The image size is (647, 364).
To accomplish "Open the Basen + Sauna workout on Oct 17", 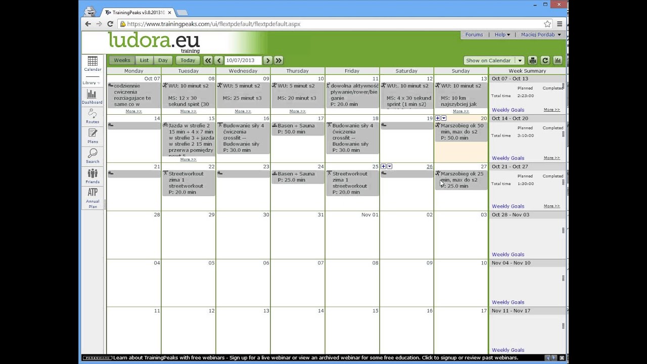I will click(x=298, y=128).
